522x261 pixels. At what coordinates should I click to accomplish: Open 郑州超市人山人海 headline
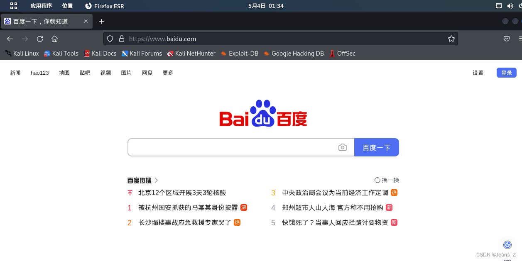pyautogui.click(x=333, y=207)
